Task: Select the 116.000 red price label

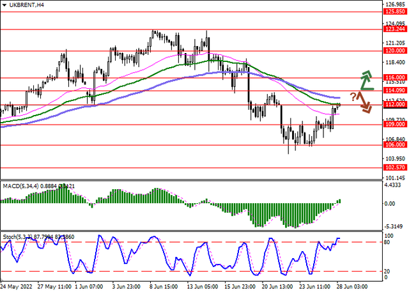Action: point(396,77)
